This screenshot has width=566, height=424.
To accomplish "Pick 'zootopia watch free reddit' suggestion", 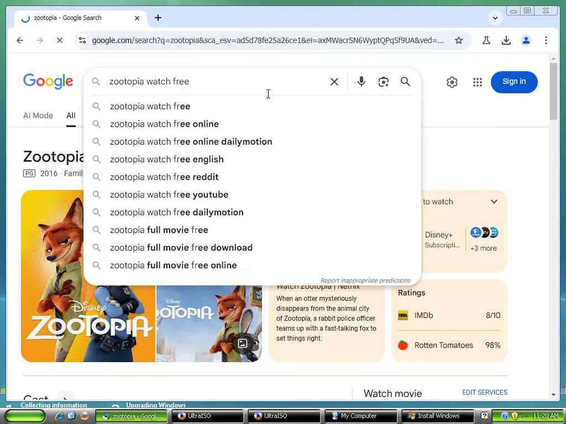I will pos(252,177).
